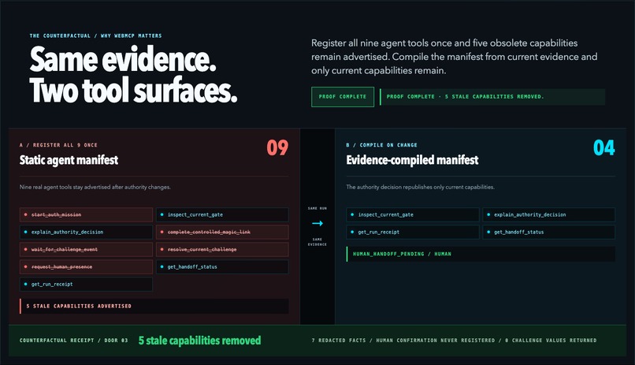Select explain_authority_decision in Evidence-compiled manifest

click(549, 214)
